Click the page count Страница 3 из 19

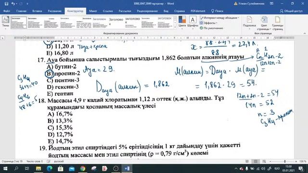pyautogui.click(x=12, y=161)
